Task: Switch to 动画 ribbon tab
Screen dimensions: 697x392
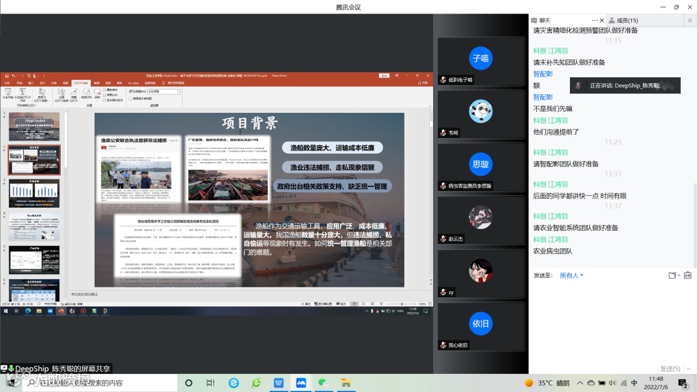Action: (65, 83)
